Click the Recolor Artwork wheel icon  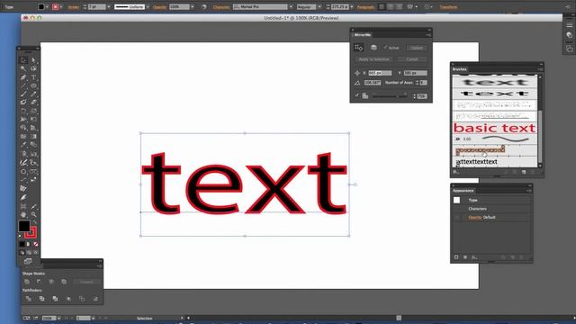coord(204,7)
